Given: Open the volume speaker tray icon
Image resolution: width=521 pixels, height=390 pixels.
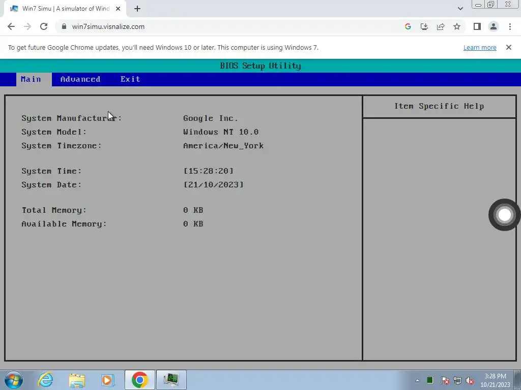Looking at the screenshot, I should pos(470,380).
